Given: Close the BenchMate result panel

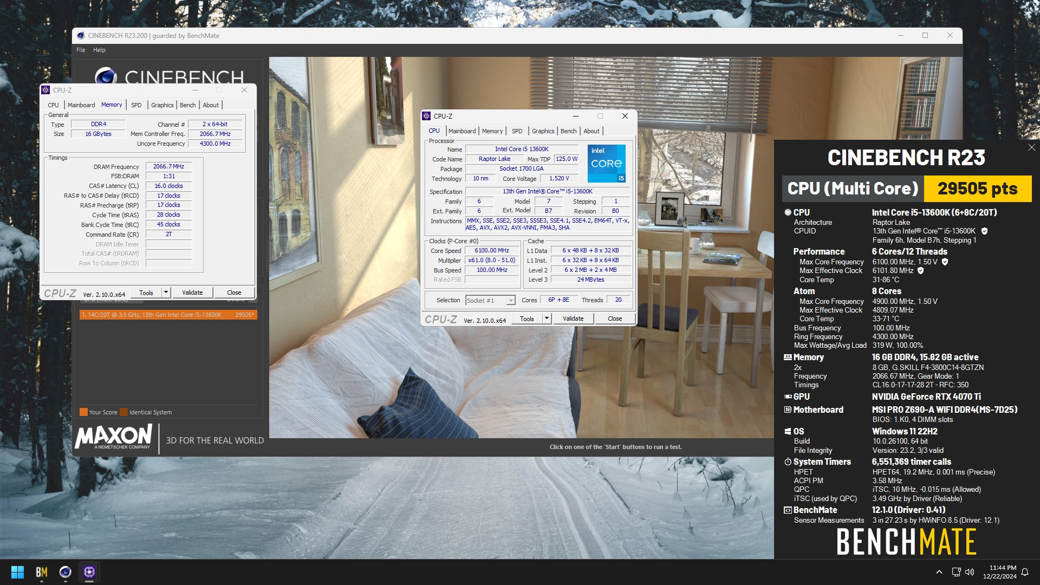Looking at the screenshot, I should coord(1031,147).
